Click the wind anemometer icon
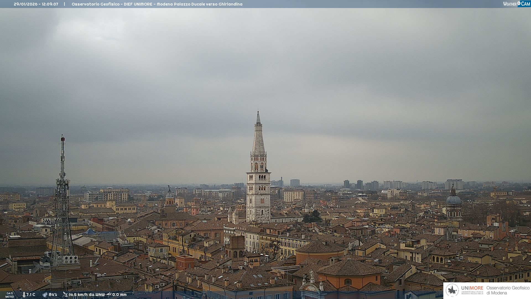 (65, 295)
